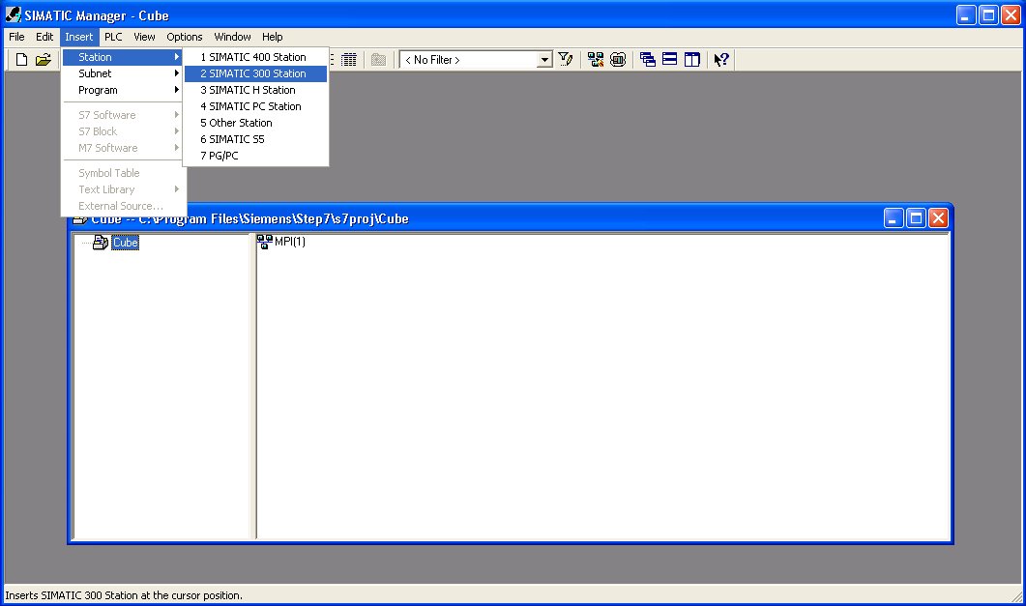Close the open Insert menu
Viewport: 1026px width, 606px height.
coord(78,37)
